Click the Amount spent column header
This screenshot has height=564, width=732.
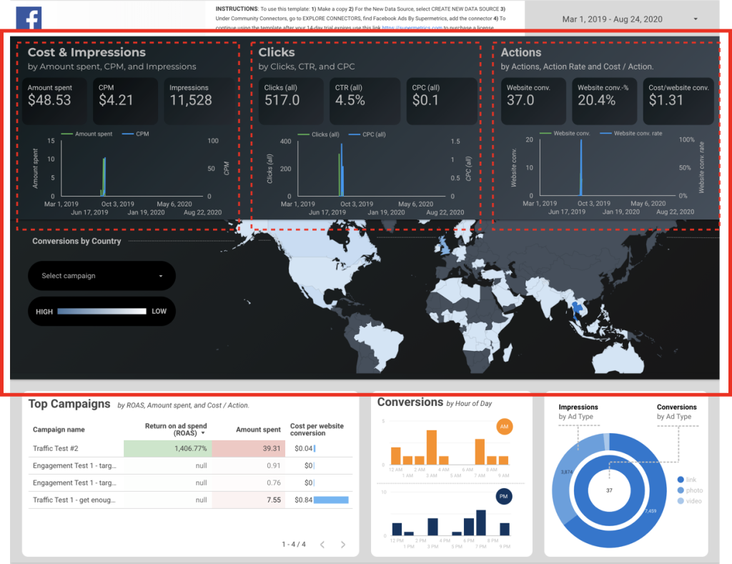(258, 430)
